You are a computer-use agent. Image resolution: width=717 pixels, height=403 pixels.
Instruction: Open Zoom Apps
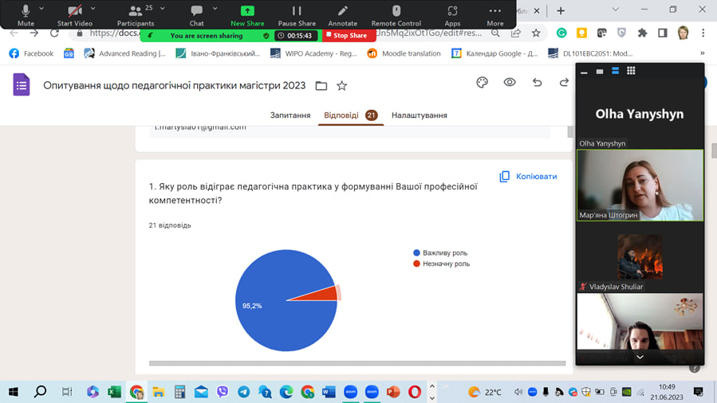click(452, 14)
